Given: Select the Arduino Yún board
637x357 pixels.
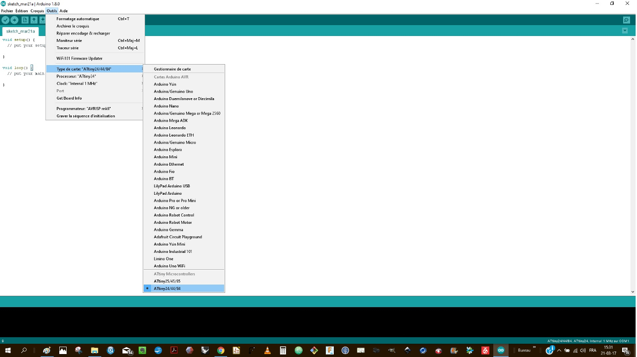Looking at the screenshot, I should 184,84.
